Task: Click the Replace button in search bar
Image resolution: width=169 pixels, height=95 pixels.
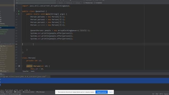Action: click(61, 3)
